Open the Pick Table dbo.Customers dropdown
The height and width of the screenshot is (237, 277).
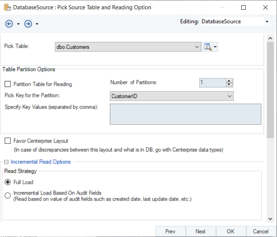pos(197,47)
